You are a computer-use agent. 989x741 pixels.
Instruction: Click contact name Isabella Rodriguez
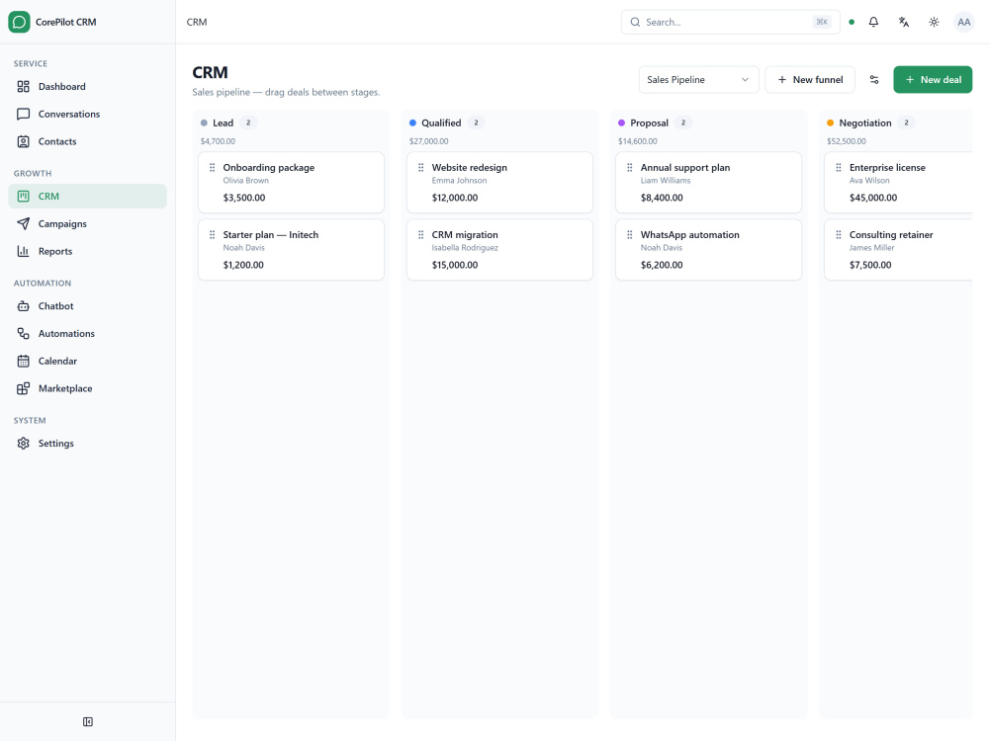click(x=465, y=248)
